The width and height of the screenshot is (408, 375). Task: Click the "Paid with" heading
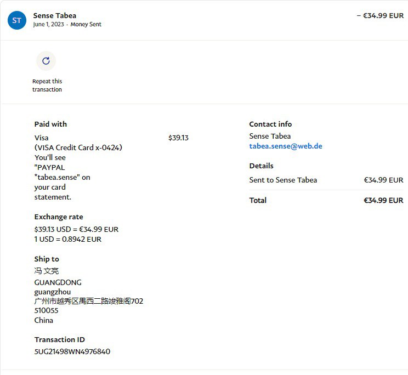click(50, 124)
